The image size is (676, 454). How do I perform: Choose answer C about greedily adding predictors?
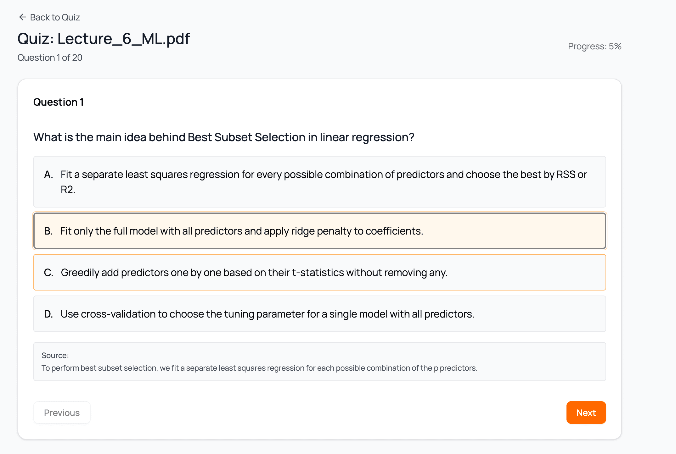point(319,272)
